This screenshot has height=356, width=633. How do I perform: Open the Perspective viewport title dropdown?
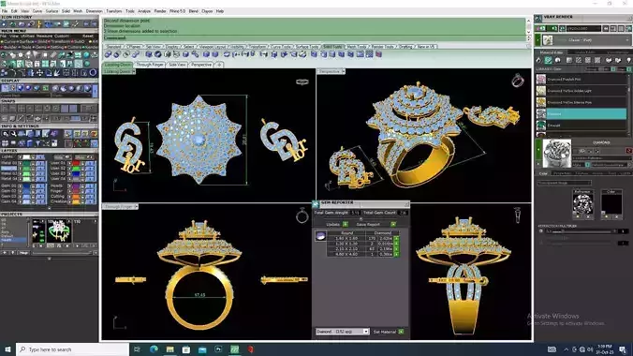(x=343, y=71)
